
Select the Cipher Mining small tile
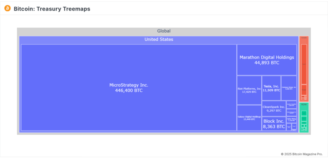[291, 120]
